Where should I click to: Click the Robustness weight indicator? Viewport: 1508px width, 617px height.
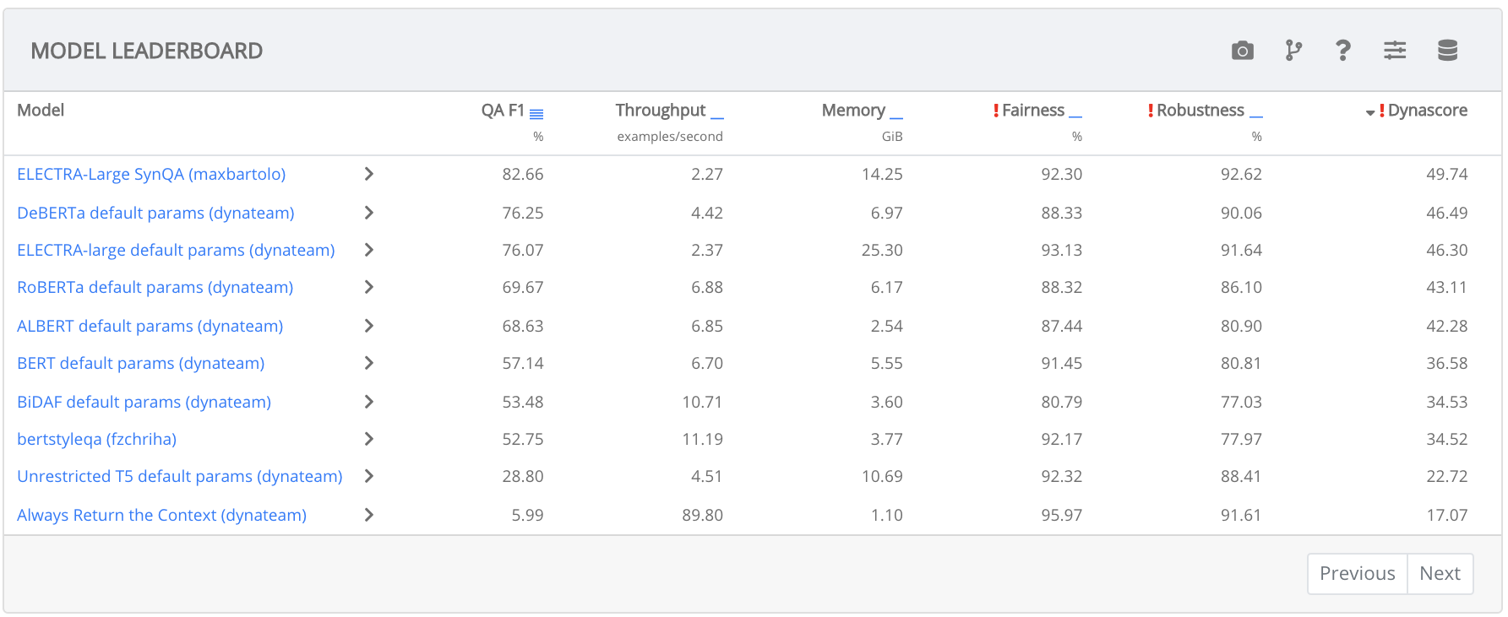1256,116
